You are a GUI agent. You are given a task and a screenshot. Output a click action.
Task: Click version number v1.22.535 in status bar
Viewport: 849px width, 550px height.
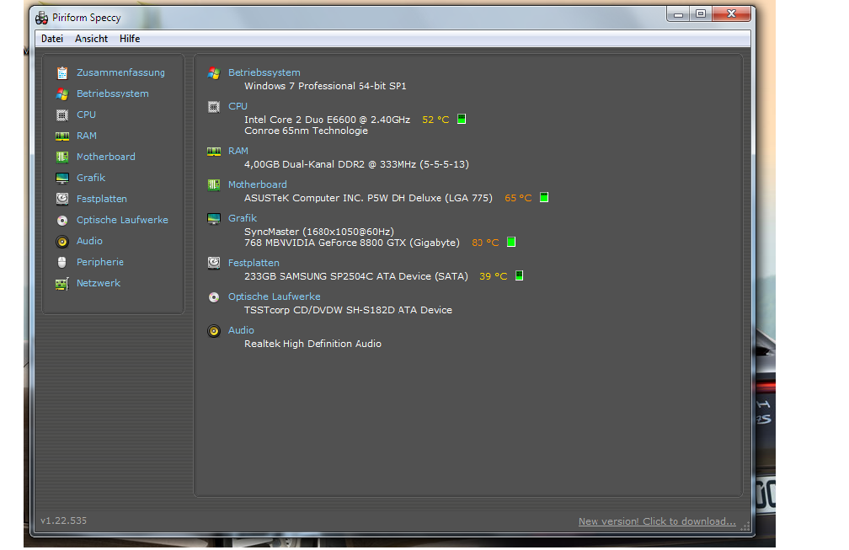pos(64,521)
